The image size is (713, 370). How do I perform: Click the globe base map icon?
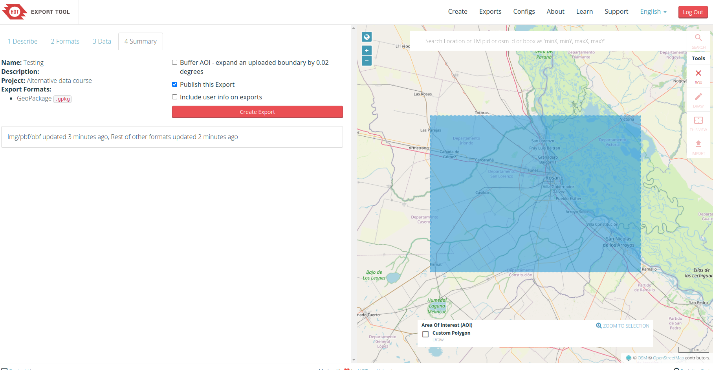pos(367,37)
